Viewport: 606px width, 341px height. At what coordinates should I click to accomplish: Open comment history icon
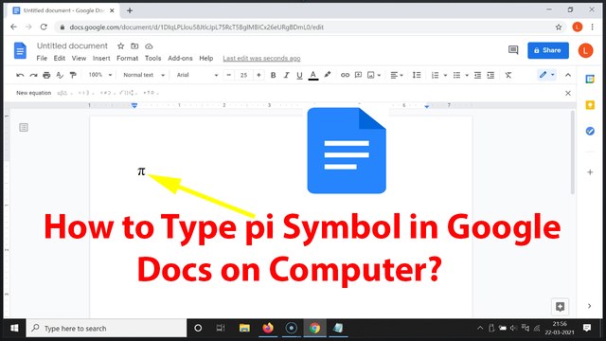pyautogui.click(x=513, y=50)
